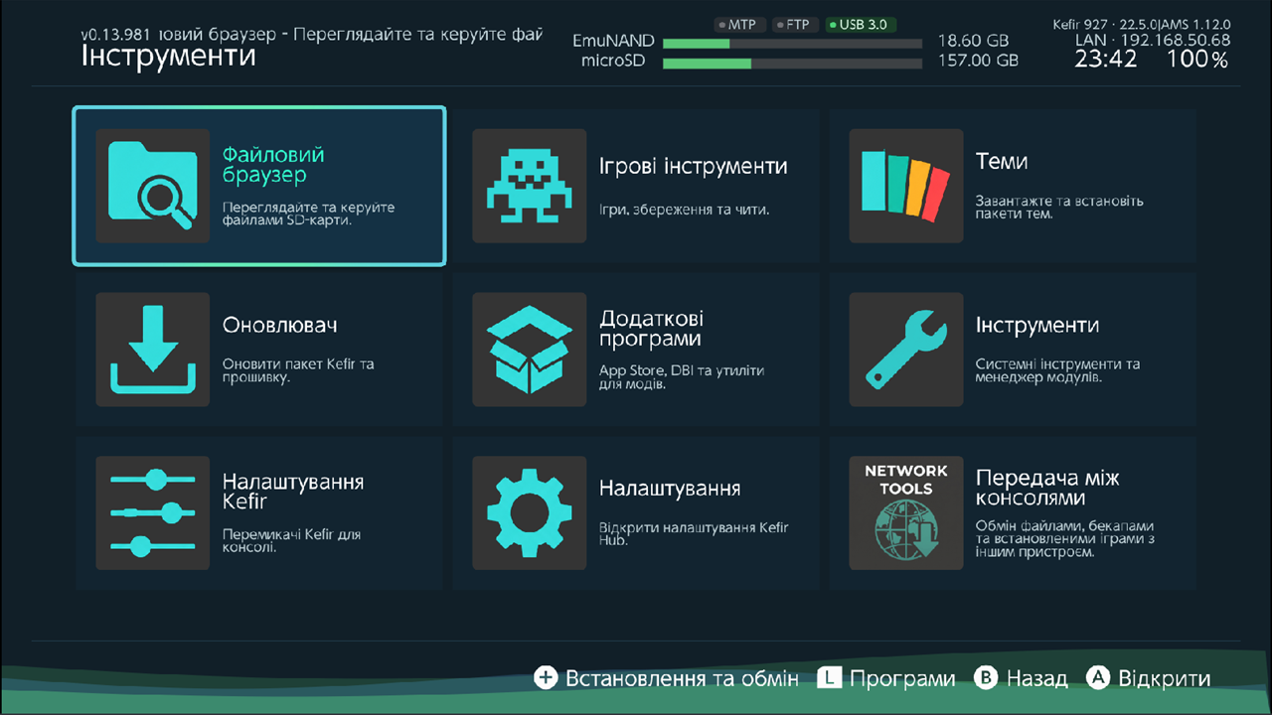The width and height of the screenshot is (1272, 715).
Task: Click 'Системні інструменти та менеджер модулів' description
Action: [1057, 371]
